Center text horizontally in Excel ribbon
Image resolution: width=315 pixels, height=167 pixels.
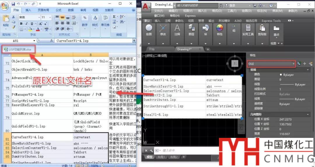[x=62, y=23]
